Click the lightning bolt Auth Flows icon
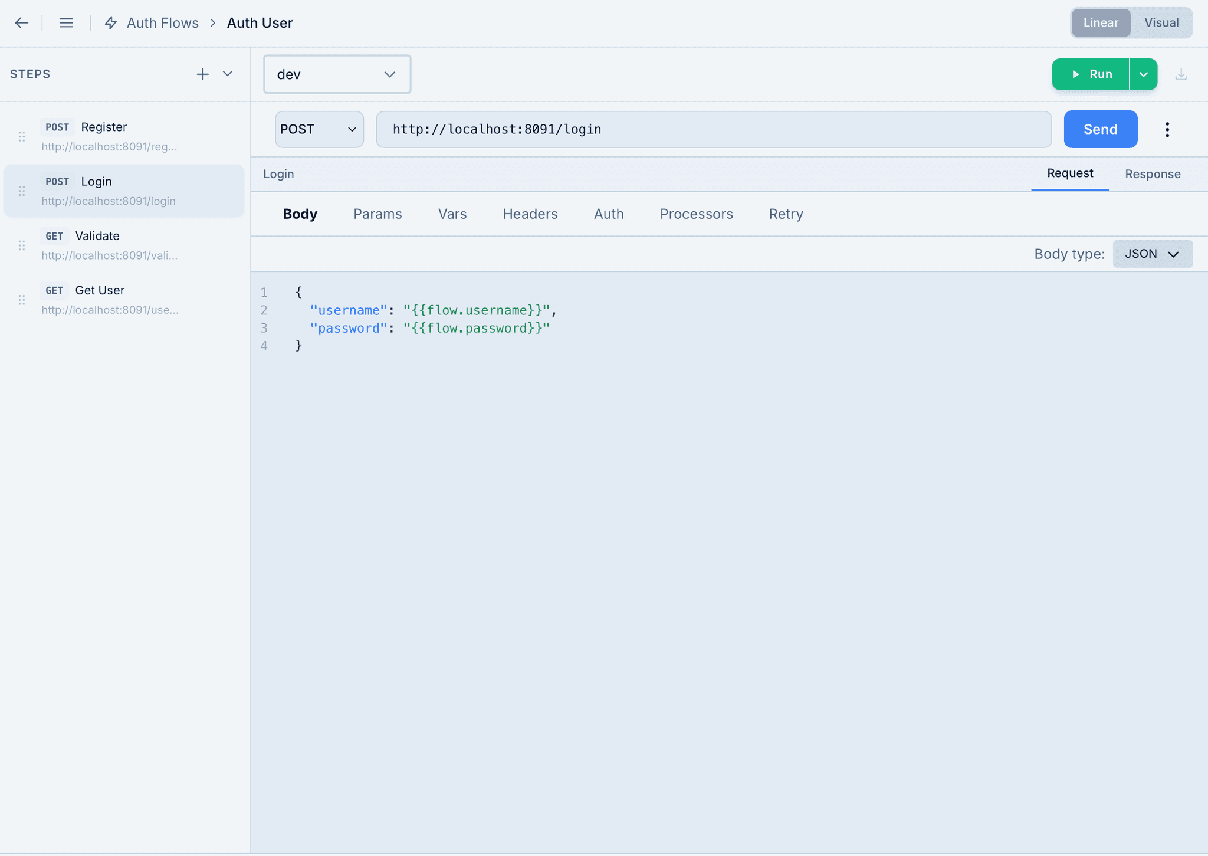 tap(111, 23)
